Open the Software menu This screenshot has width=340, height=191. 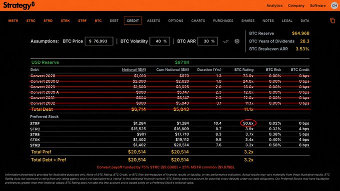coord(317,5)
